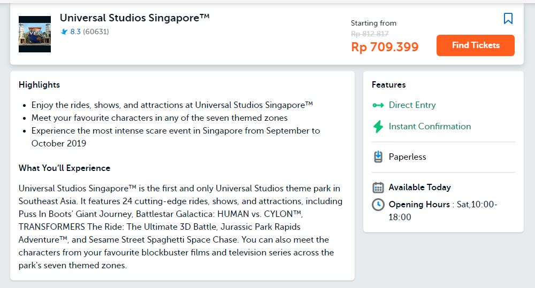Image resolution: width=535 pixels, height=288 pixels.
Task: Click the Opening Hours text
Action: pos(419,205)
